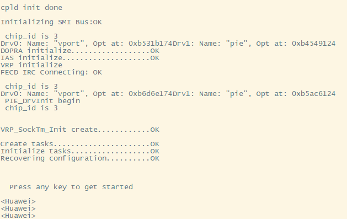Click 'FECD IRC Connecting: OK' line

(x=51, y=72)
